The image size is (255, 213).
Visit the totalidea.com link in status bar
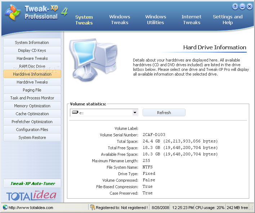31,208
